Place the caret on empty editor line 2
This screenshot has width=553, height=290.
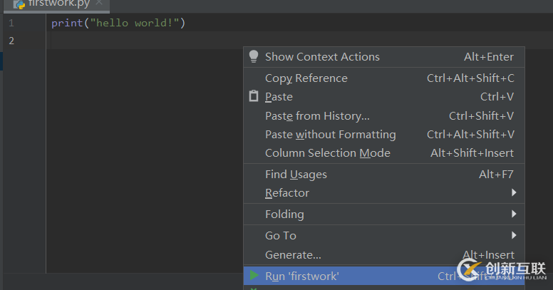[143, 41]
